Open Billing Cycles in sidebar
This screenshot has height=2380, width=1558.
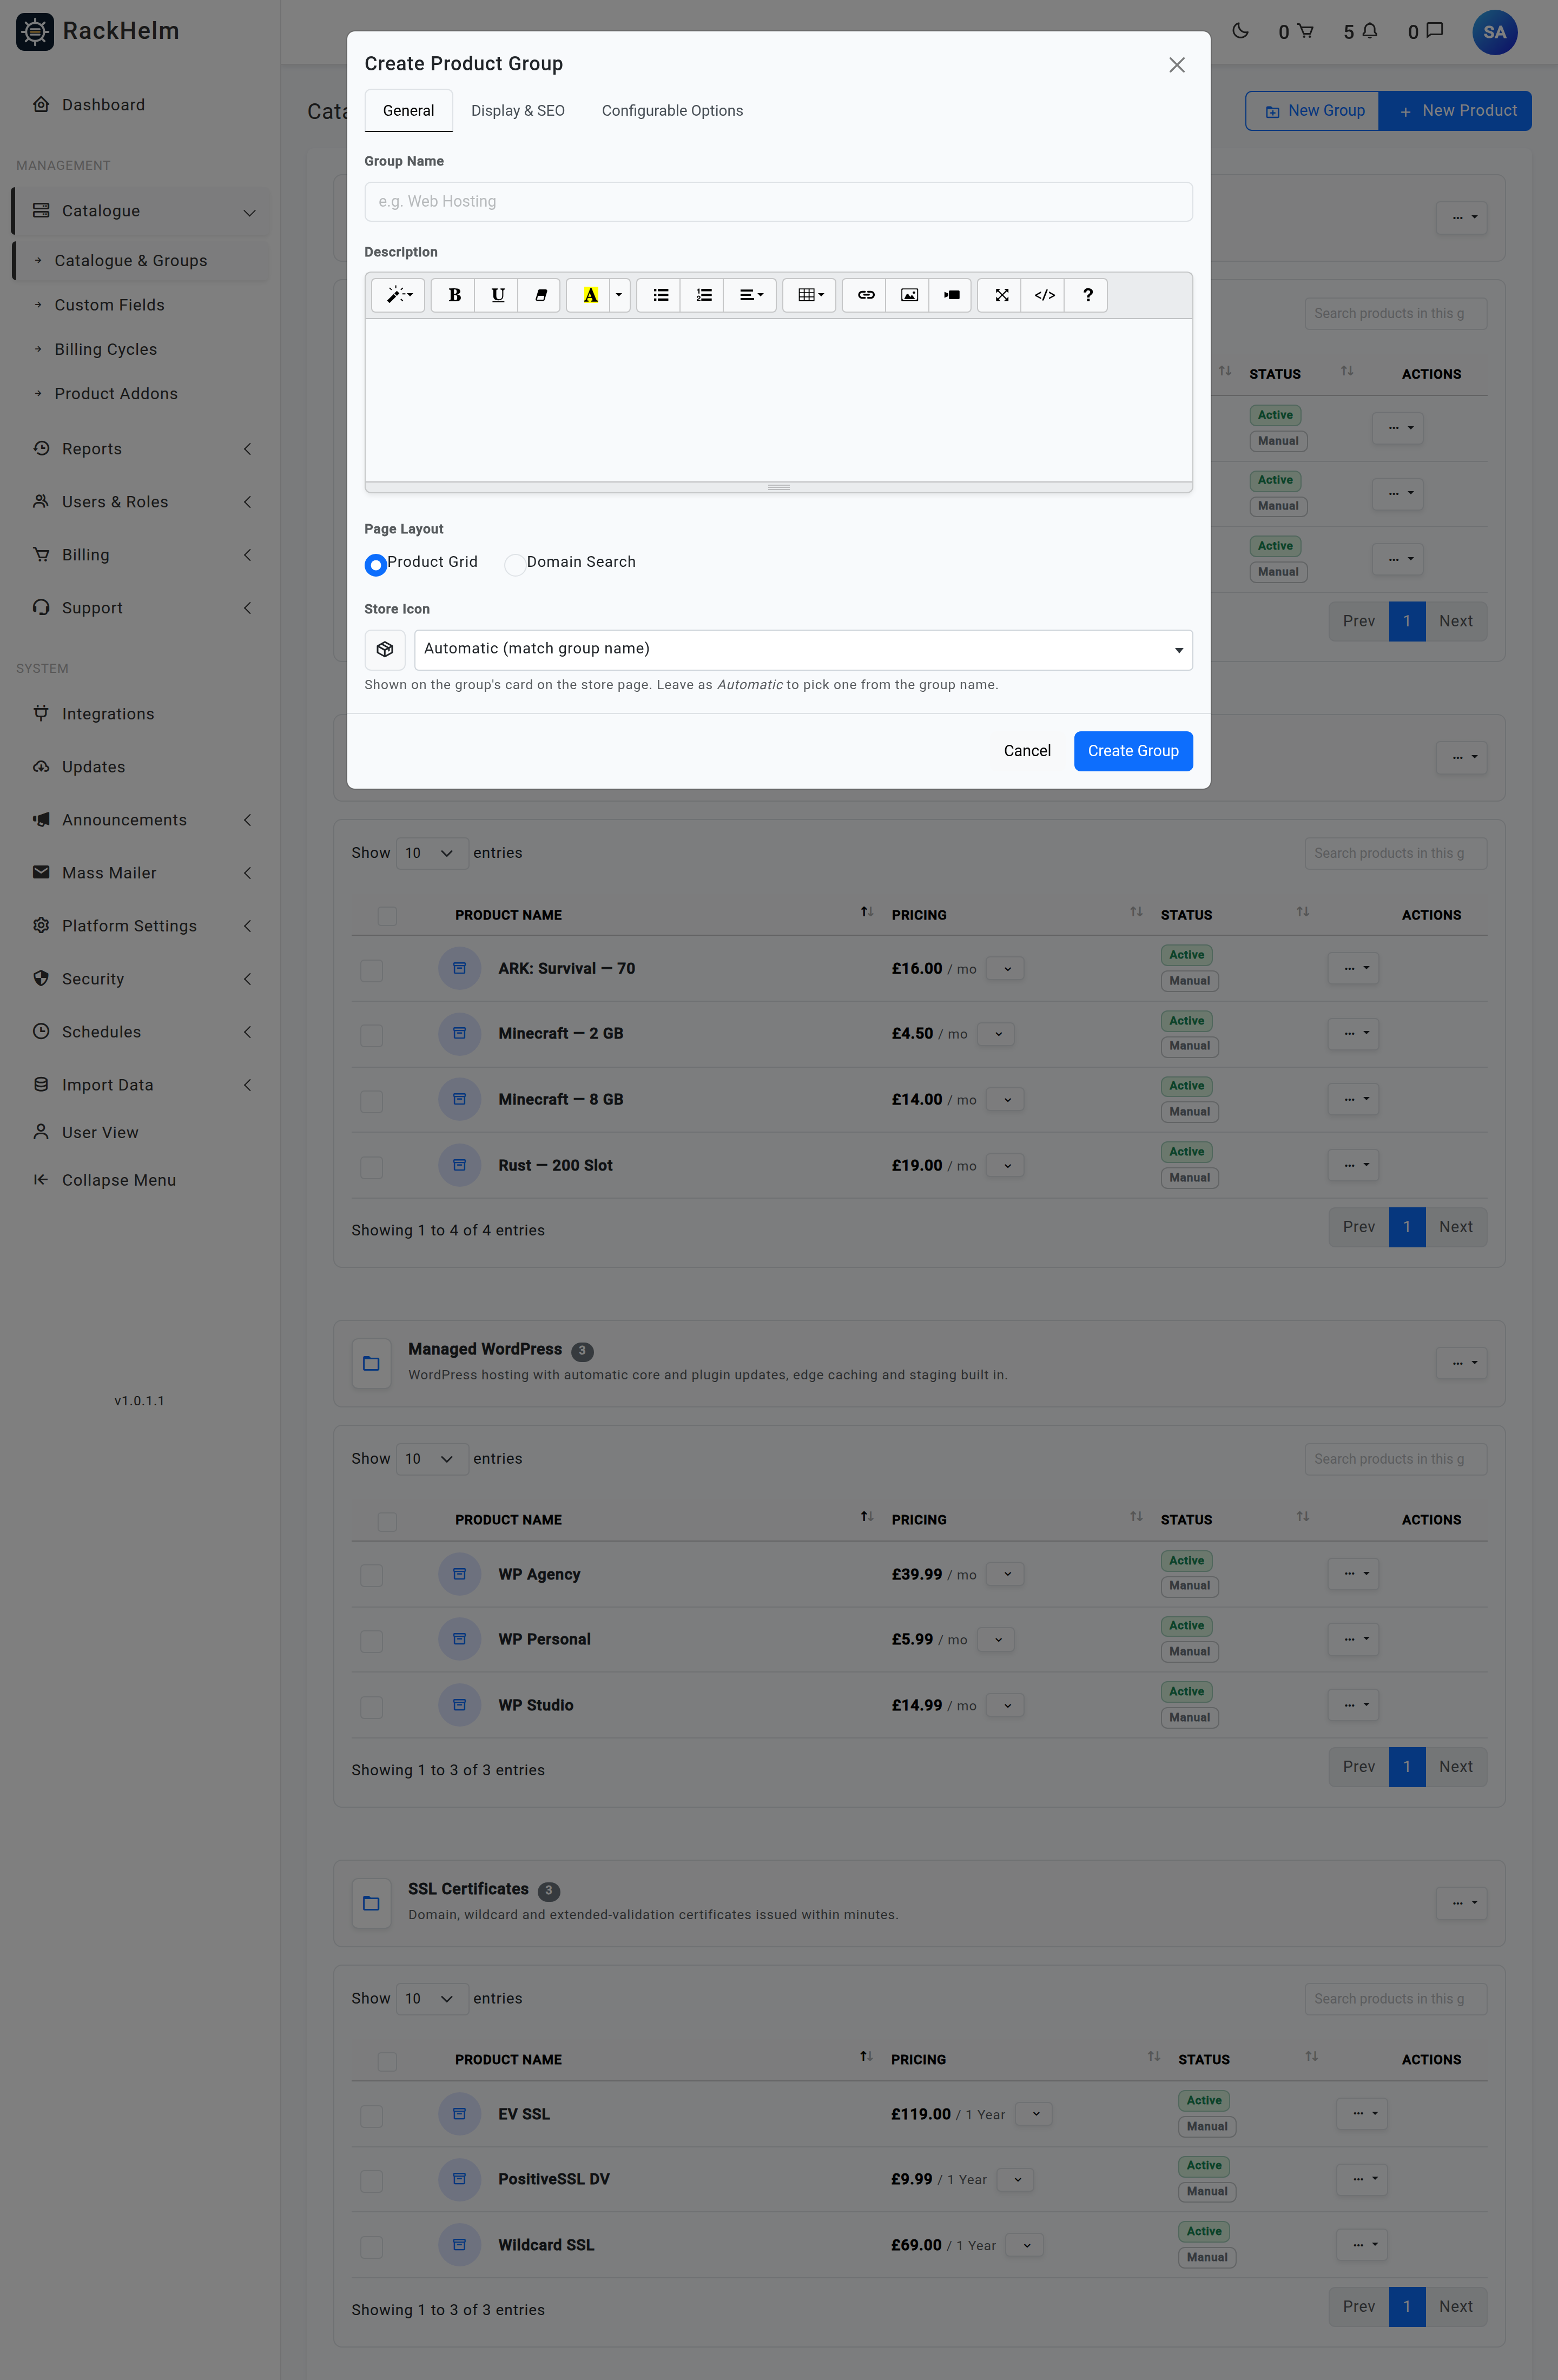click(x=106, y=349)
